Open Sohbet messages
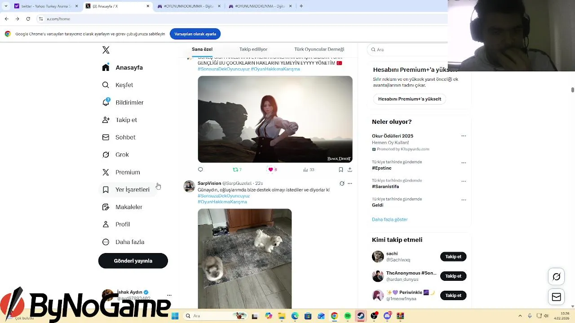 point(119,137)
